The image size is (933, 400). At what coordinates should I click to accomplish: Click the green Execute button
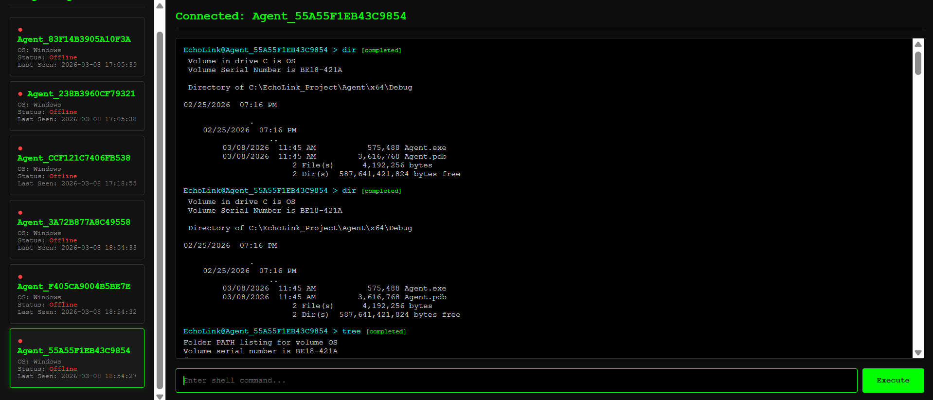pos(893,381)
